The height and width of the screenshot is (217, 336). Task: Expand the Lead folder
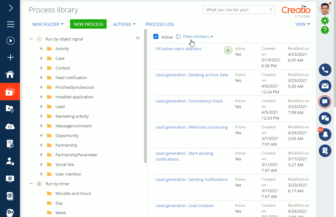click(x=41, y=106)
